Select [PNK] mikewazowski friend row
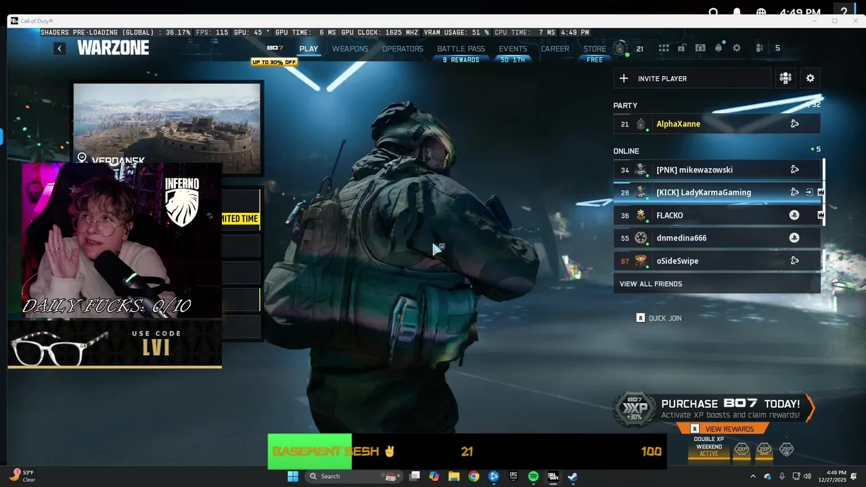The height and width of the screenshot is (487, 866). [x=716, y=170]
